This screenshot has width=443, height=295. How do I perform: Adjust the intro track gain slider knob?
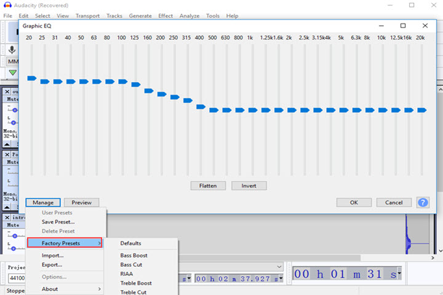(15, 236)
